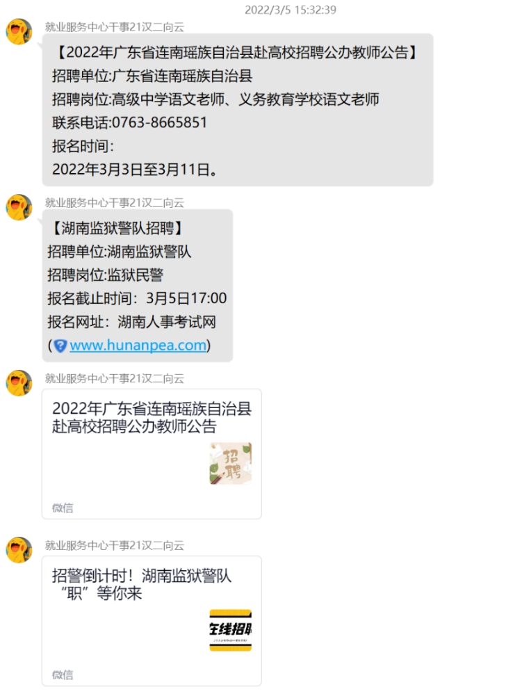
Task: Click sender name above the 招警倒计时 card
Action: click(x=115, y=546)
